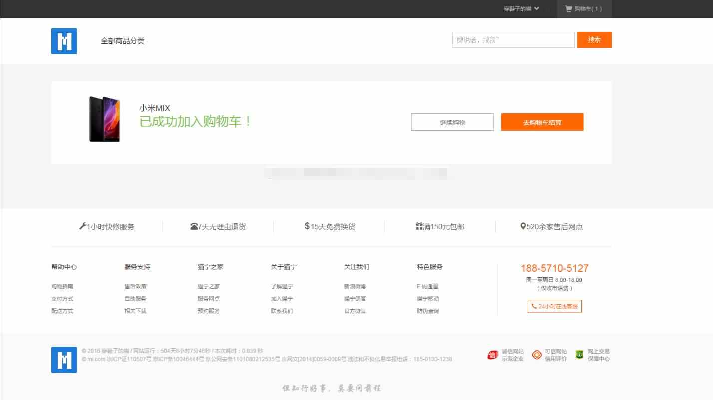Screen dimensions: 713x400
Task: Open 了解猫宁 link
Action: (282, 286)
